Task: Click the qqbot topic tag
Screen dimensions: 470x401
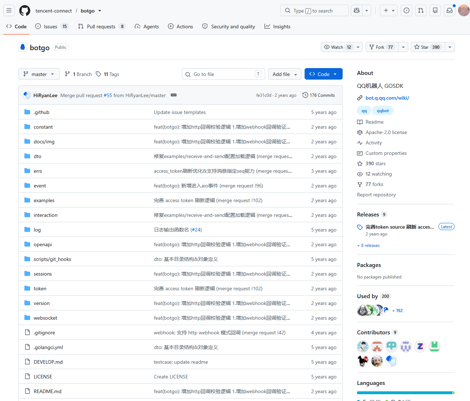Action: point(383,111)
